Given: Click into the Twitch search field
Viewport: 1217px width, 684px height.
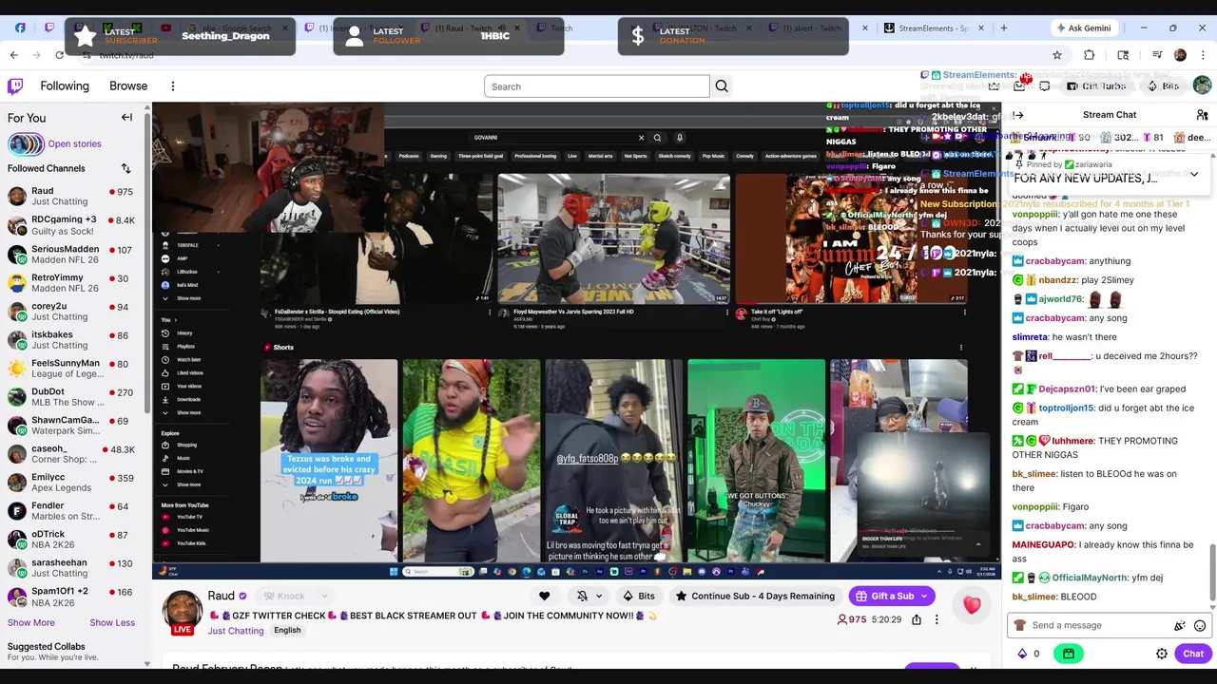Looking at the screenshot, I should point(597,86).
